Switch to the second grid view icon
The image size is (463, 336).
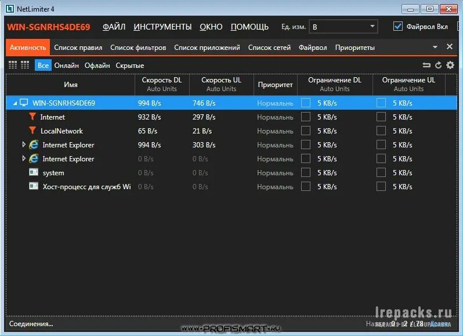click(25, 65)
